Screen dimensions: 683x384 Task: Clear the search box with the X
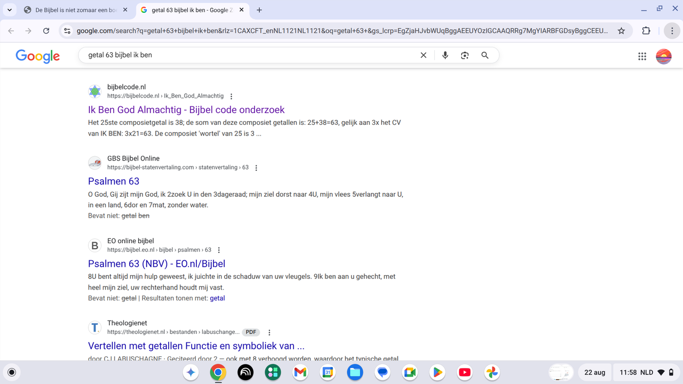pyautogui.click(x=424, y=55)
